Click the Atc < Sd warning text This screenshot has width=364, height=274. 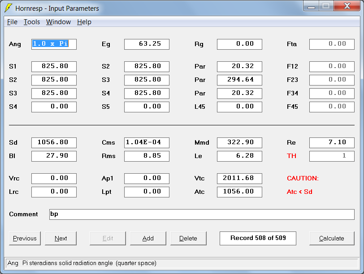click(299, 192)
